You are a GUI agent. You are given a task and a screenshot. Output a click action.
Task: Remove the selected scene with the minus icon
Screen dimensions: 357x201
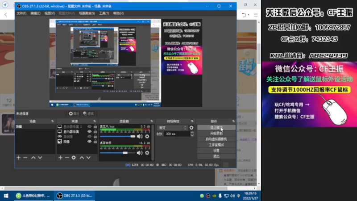(x=25, y=158)
